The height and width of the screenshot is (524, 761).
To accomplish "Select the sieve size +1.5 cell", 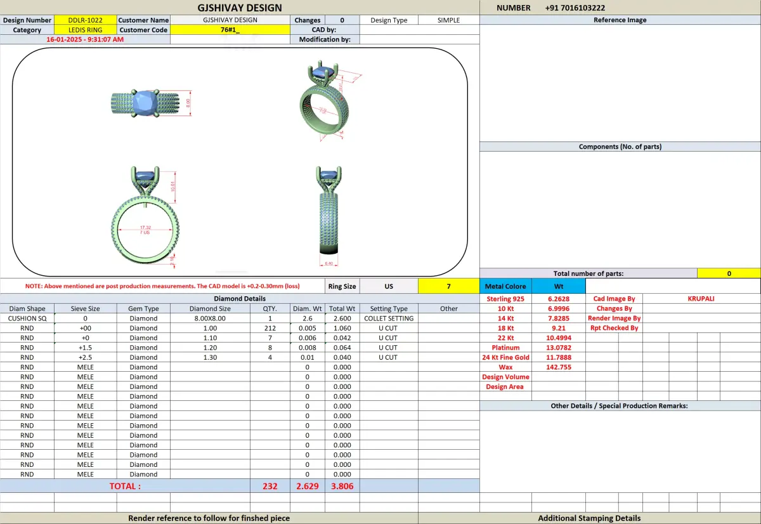I will (x=85, y=348).
